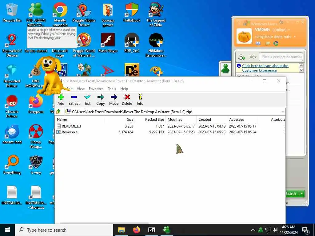Expand the 7-Zip address path dropdown
315x236 pixels.
[283, 112]
